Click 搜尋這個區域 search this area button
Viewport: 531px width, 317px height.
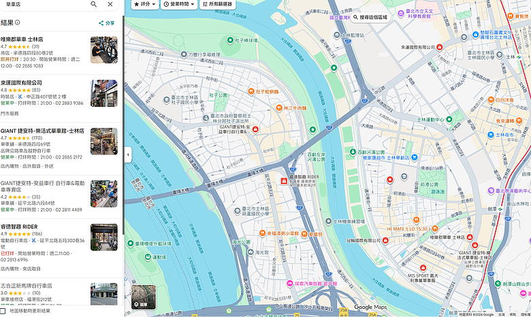tap(370, 17)
